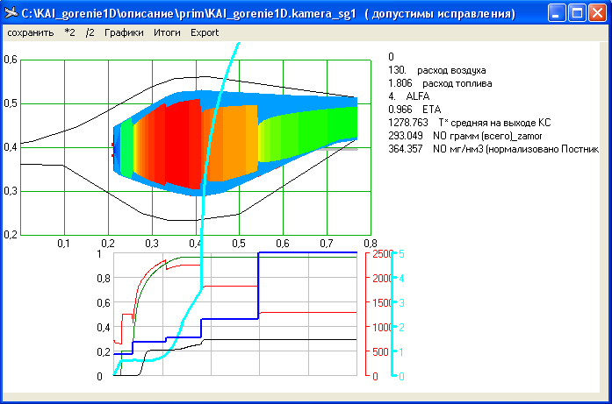Click the cyan axis label 2
The height and width of the screenshot is (404, 612).
pyautogui.click(x=401, y=328)
